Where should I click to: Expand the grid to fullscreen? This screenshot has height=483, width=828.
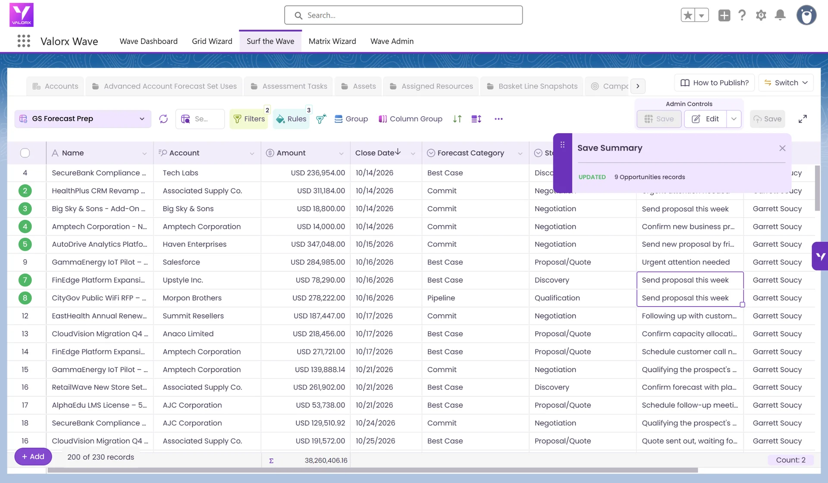(x=803, y=119)
